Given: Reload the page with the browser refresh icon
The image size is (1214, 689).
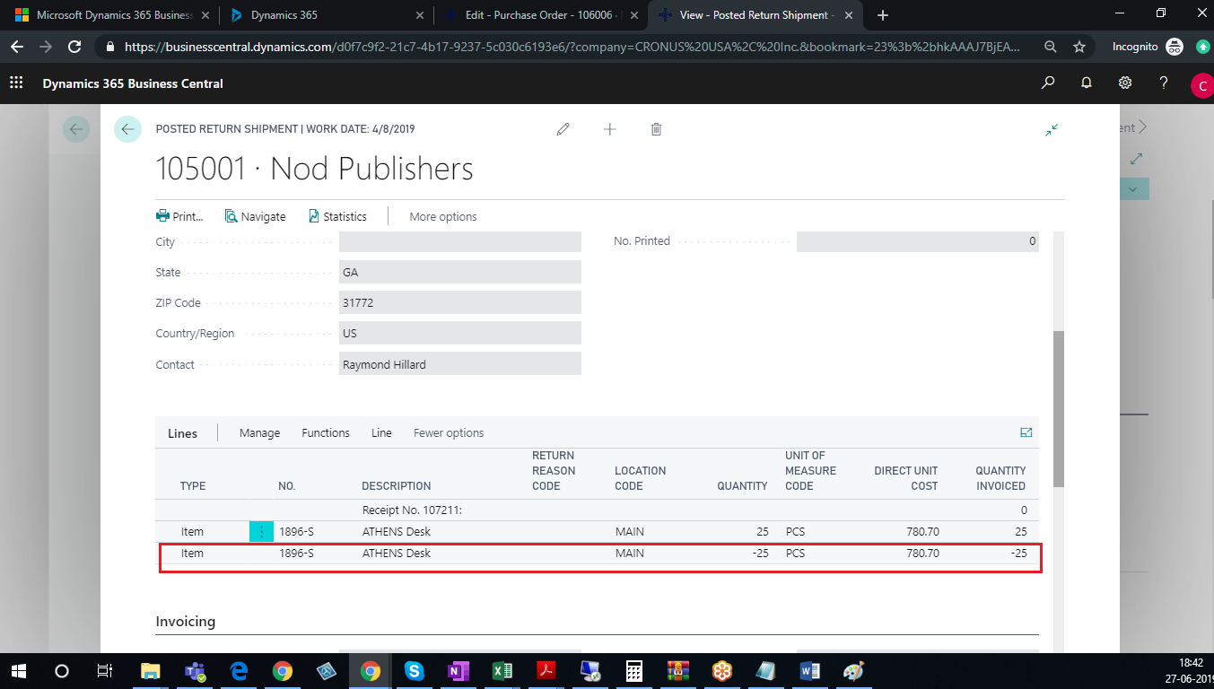Looking at the screenshot, I should [x=75, y=47].
